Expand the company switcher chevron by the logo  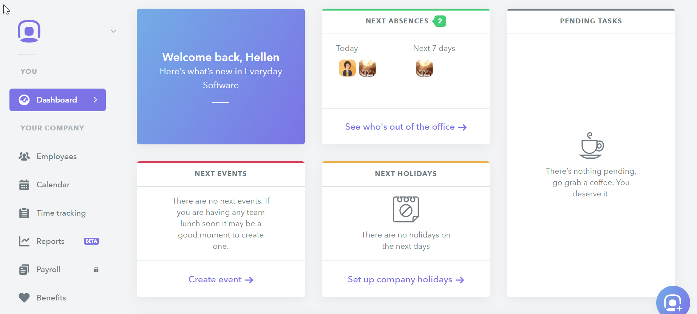pos(113,31)
